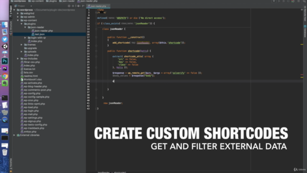Viewport: 307px width, 173px height.
Task: Click the Run button in the toolbar
Action: [279, 1]
